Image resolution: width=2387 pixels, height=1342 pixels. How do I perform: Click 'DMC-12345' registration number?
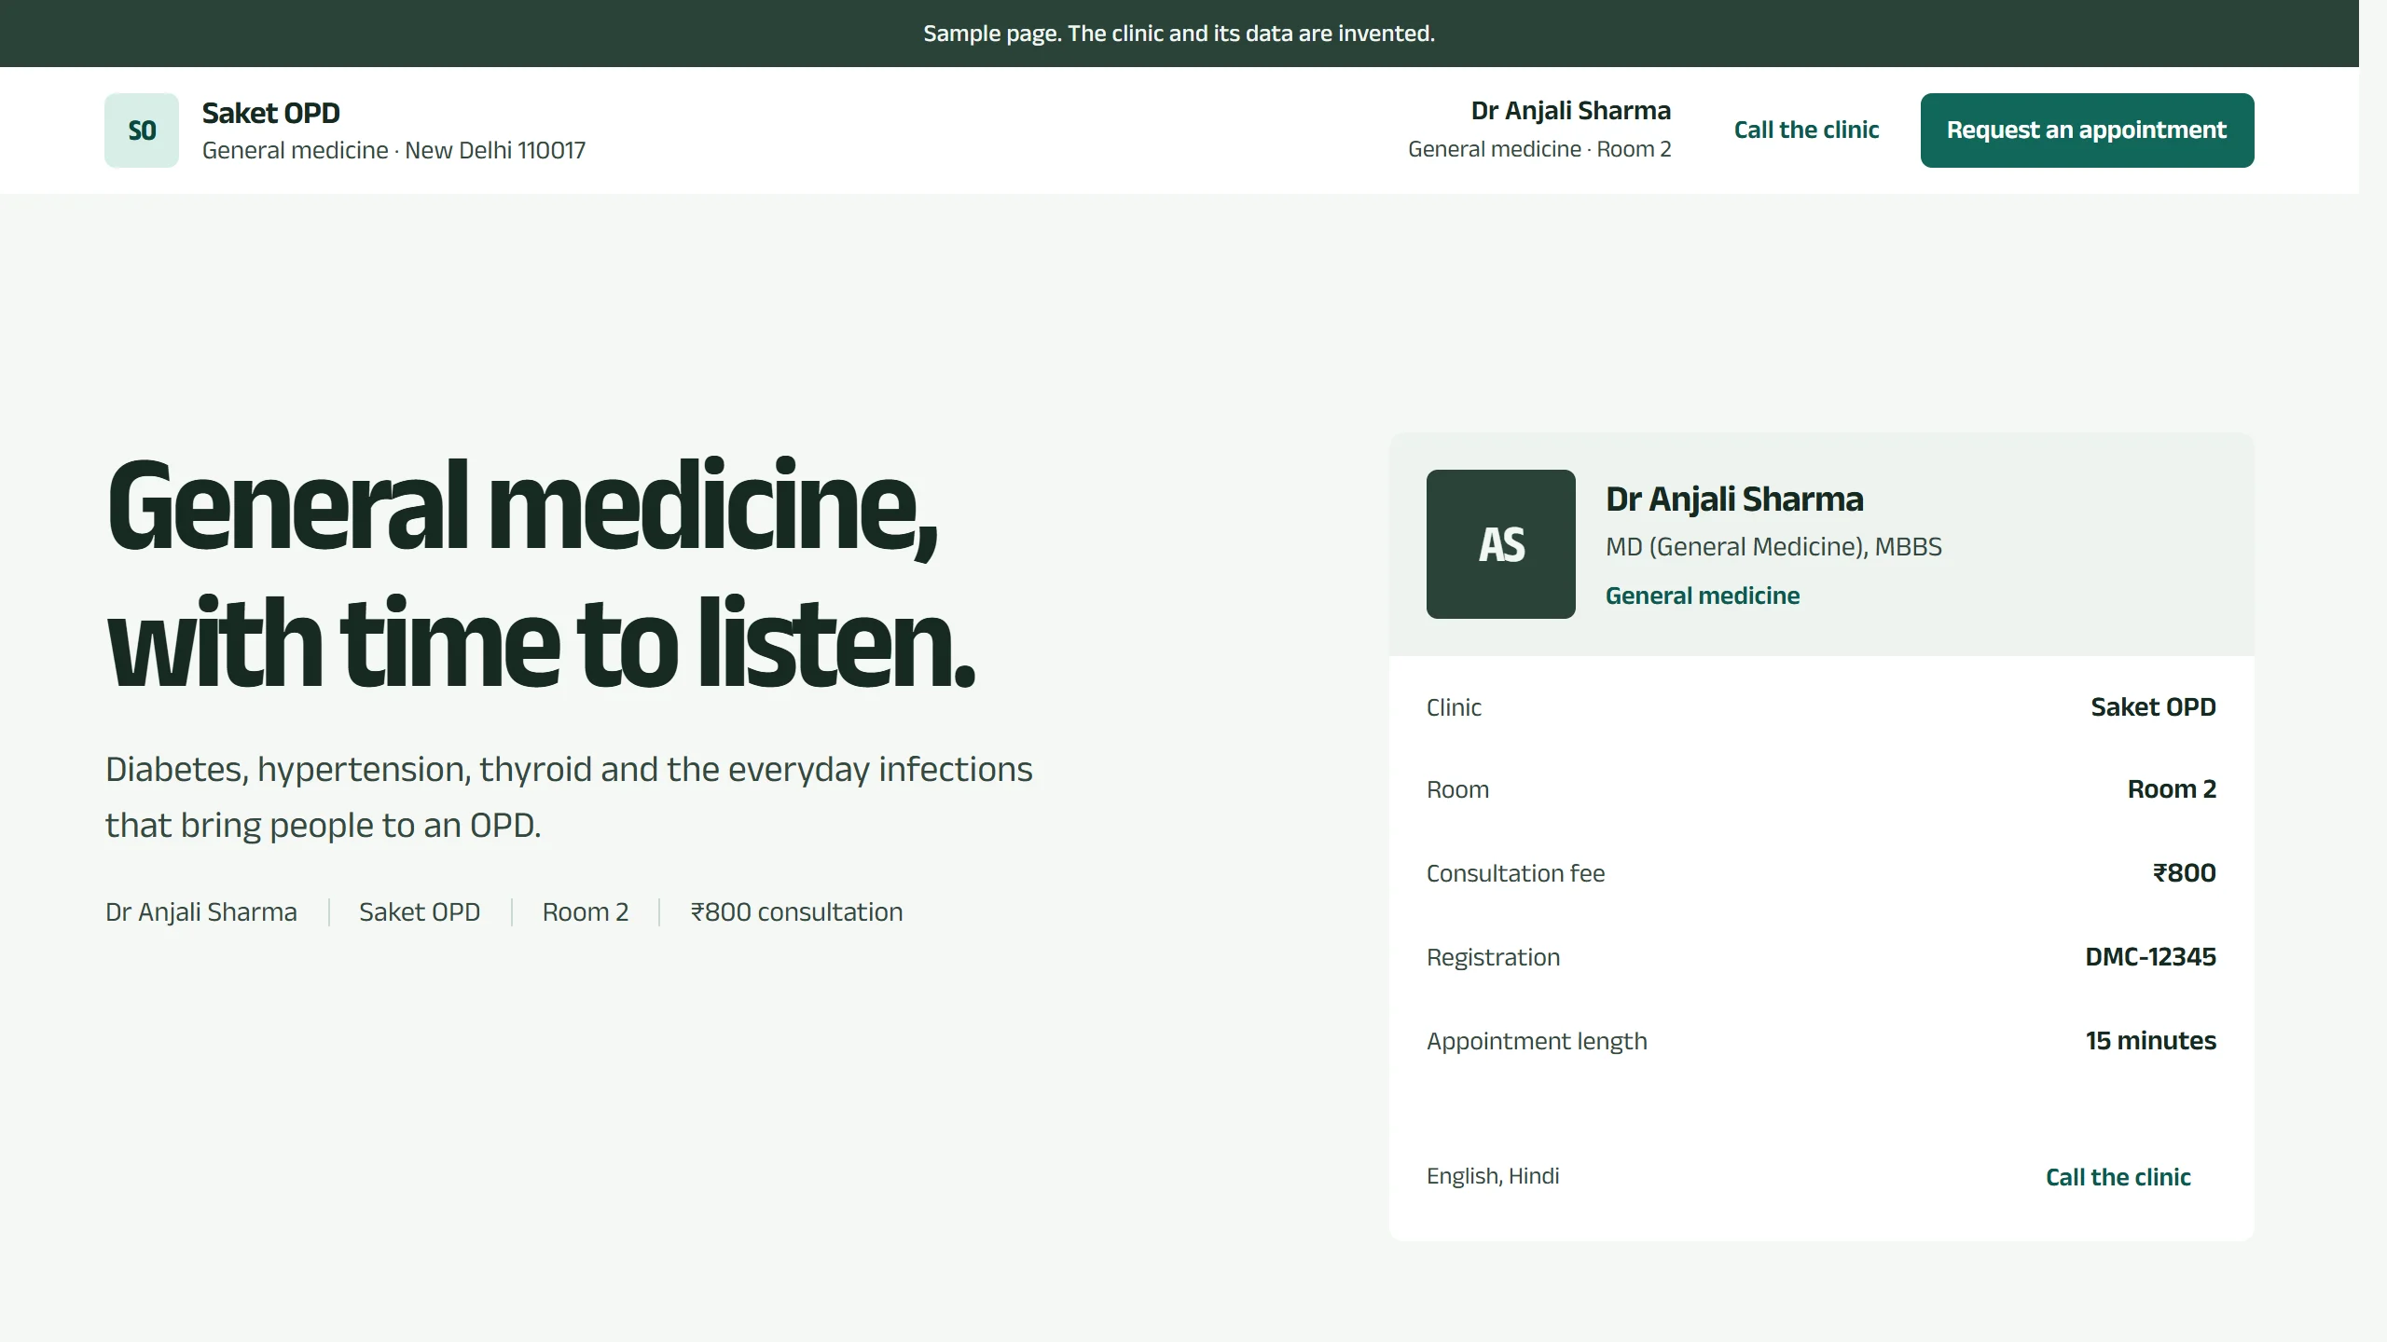tap(2150, 957)
